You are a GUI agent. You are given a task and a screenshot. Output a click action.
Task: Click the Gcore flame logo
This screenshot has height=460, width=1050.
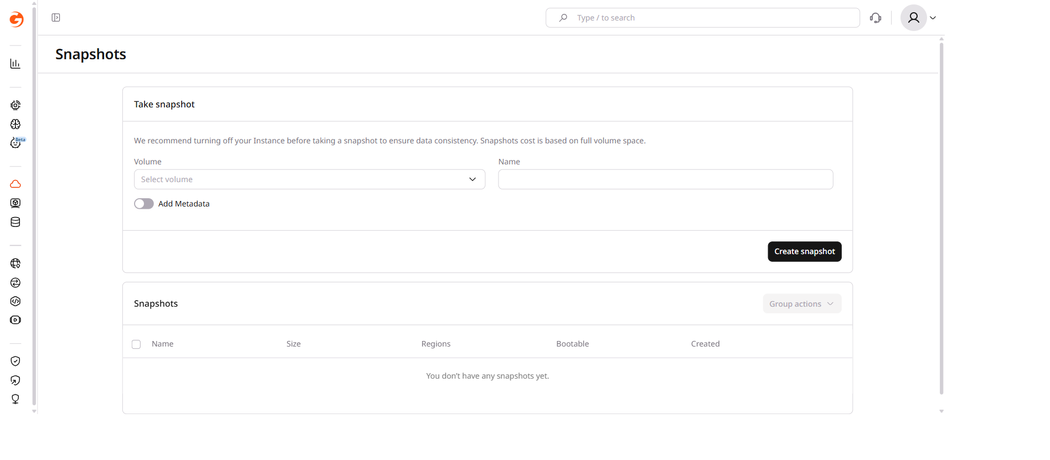16,19
